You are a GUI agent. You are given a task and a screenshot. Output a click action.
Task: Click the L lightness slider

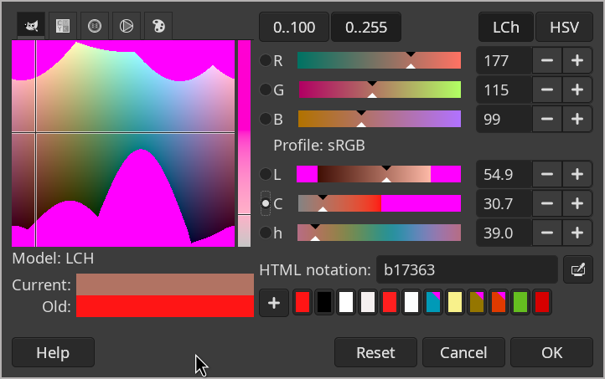379,174
